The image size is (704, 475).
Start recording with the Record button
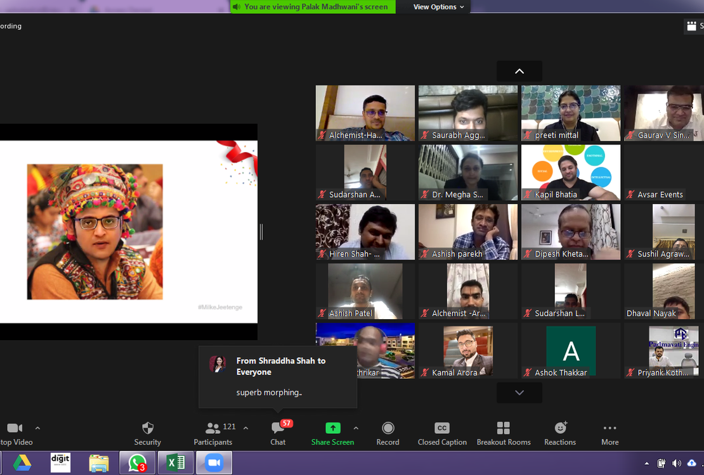click(388, 429)
